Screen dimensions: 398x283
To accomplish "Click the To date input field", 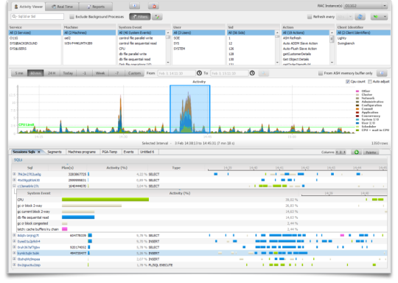I will (x=229, y=73).
